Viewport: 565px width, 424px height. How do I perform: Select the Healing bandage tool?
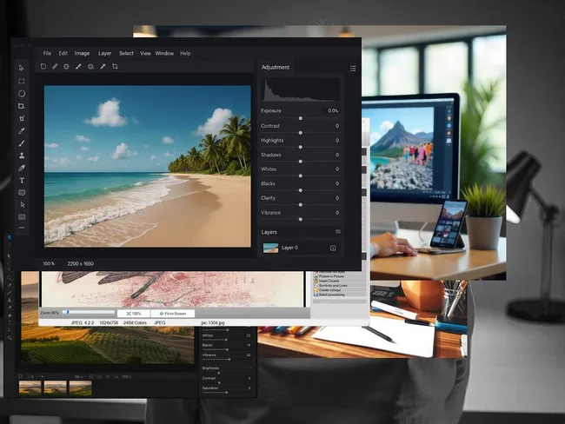coord(22,168)
